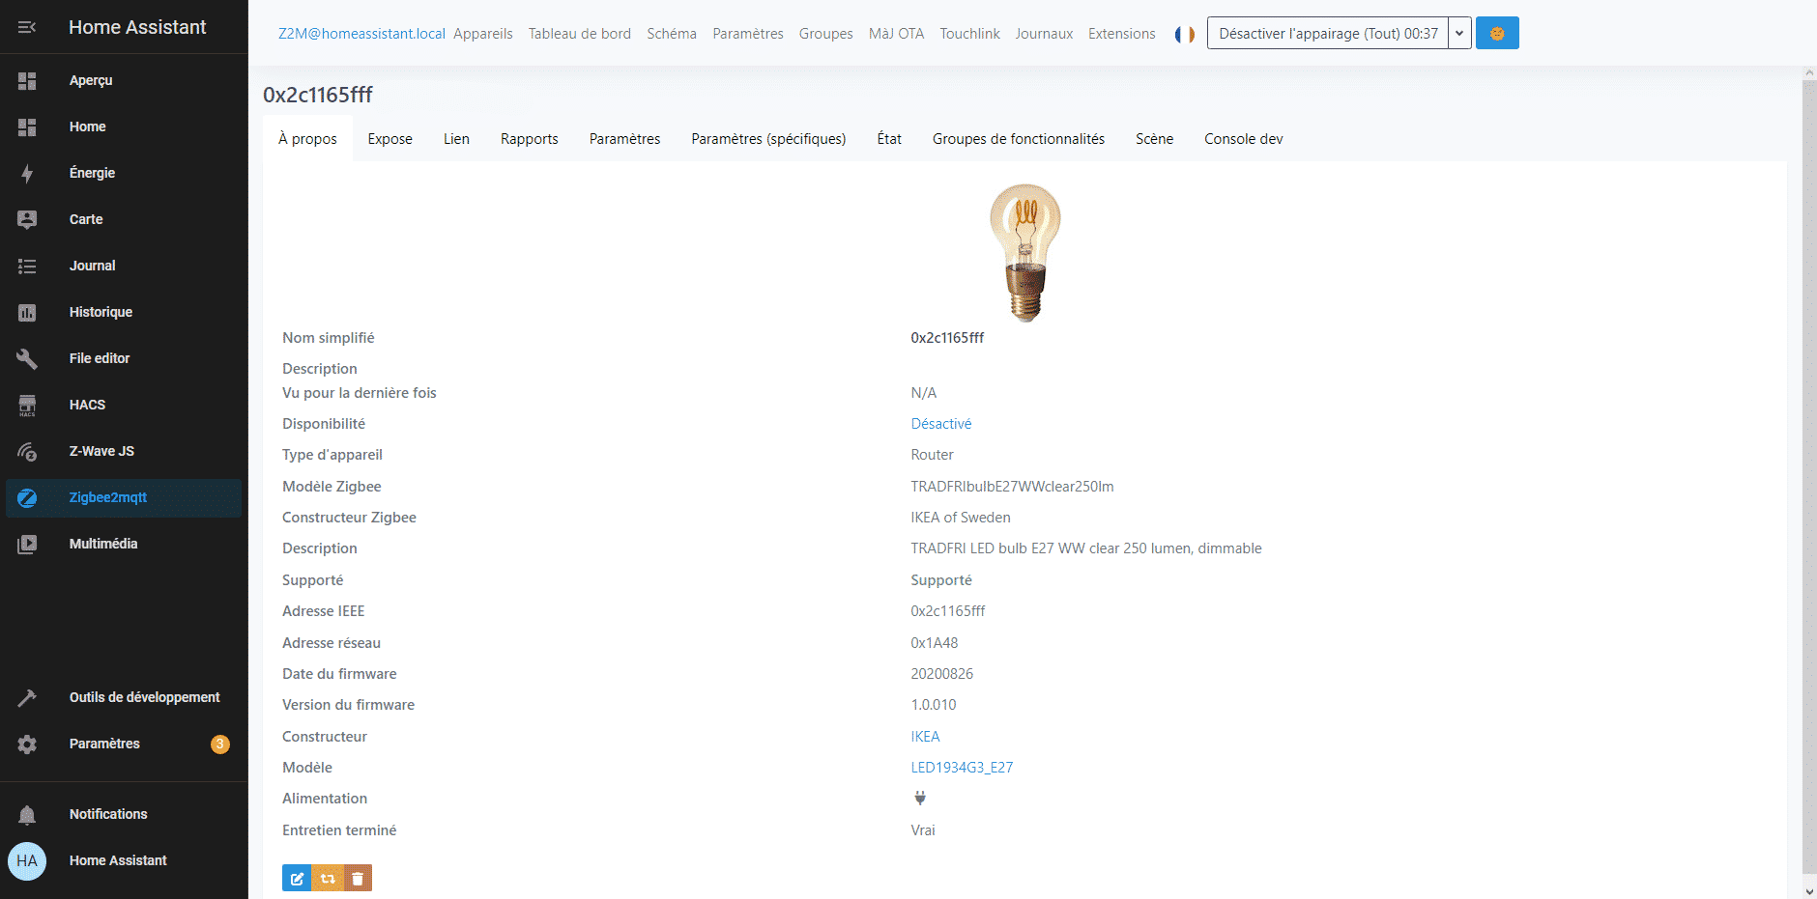Go to Tableau de bord
This screenshot has height=899, width=1817.
click(x=580, y=34)
